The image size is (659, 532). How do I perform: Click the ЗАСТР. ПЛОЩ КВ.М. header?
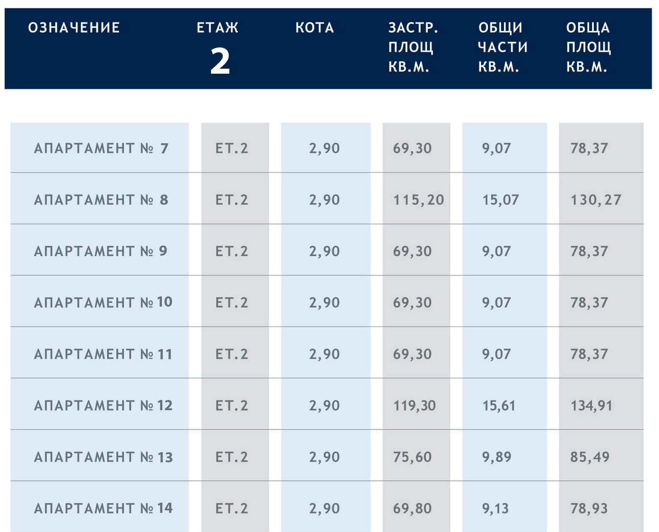[x=413, y=47]
